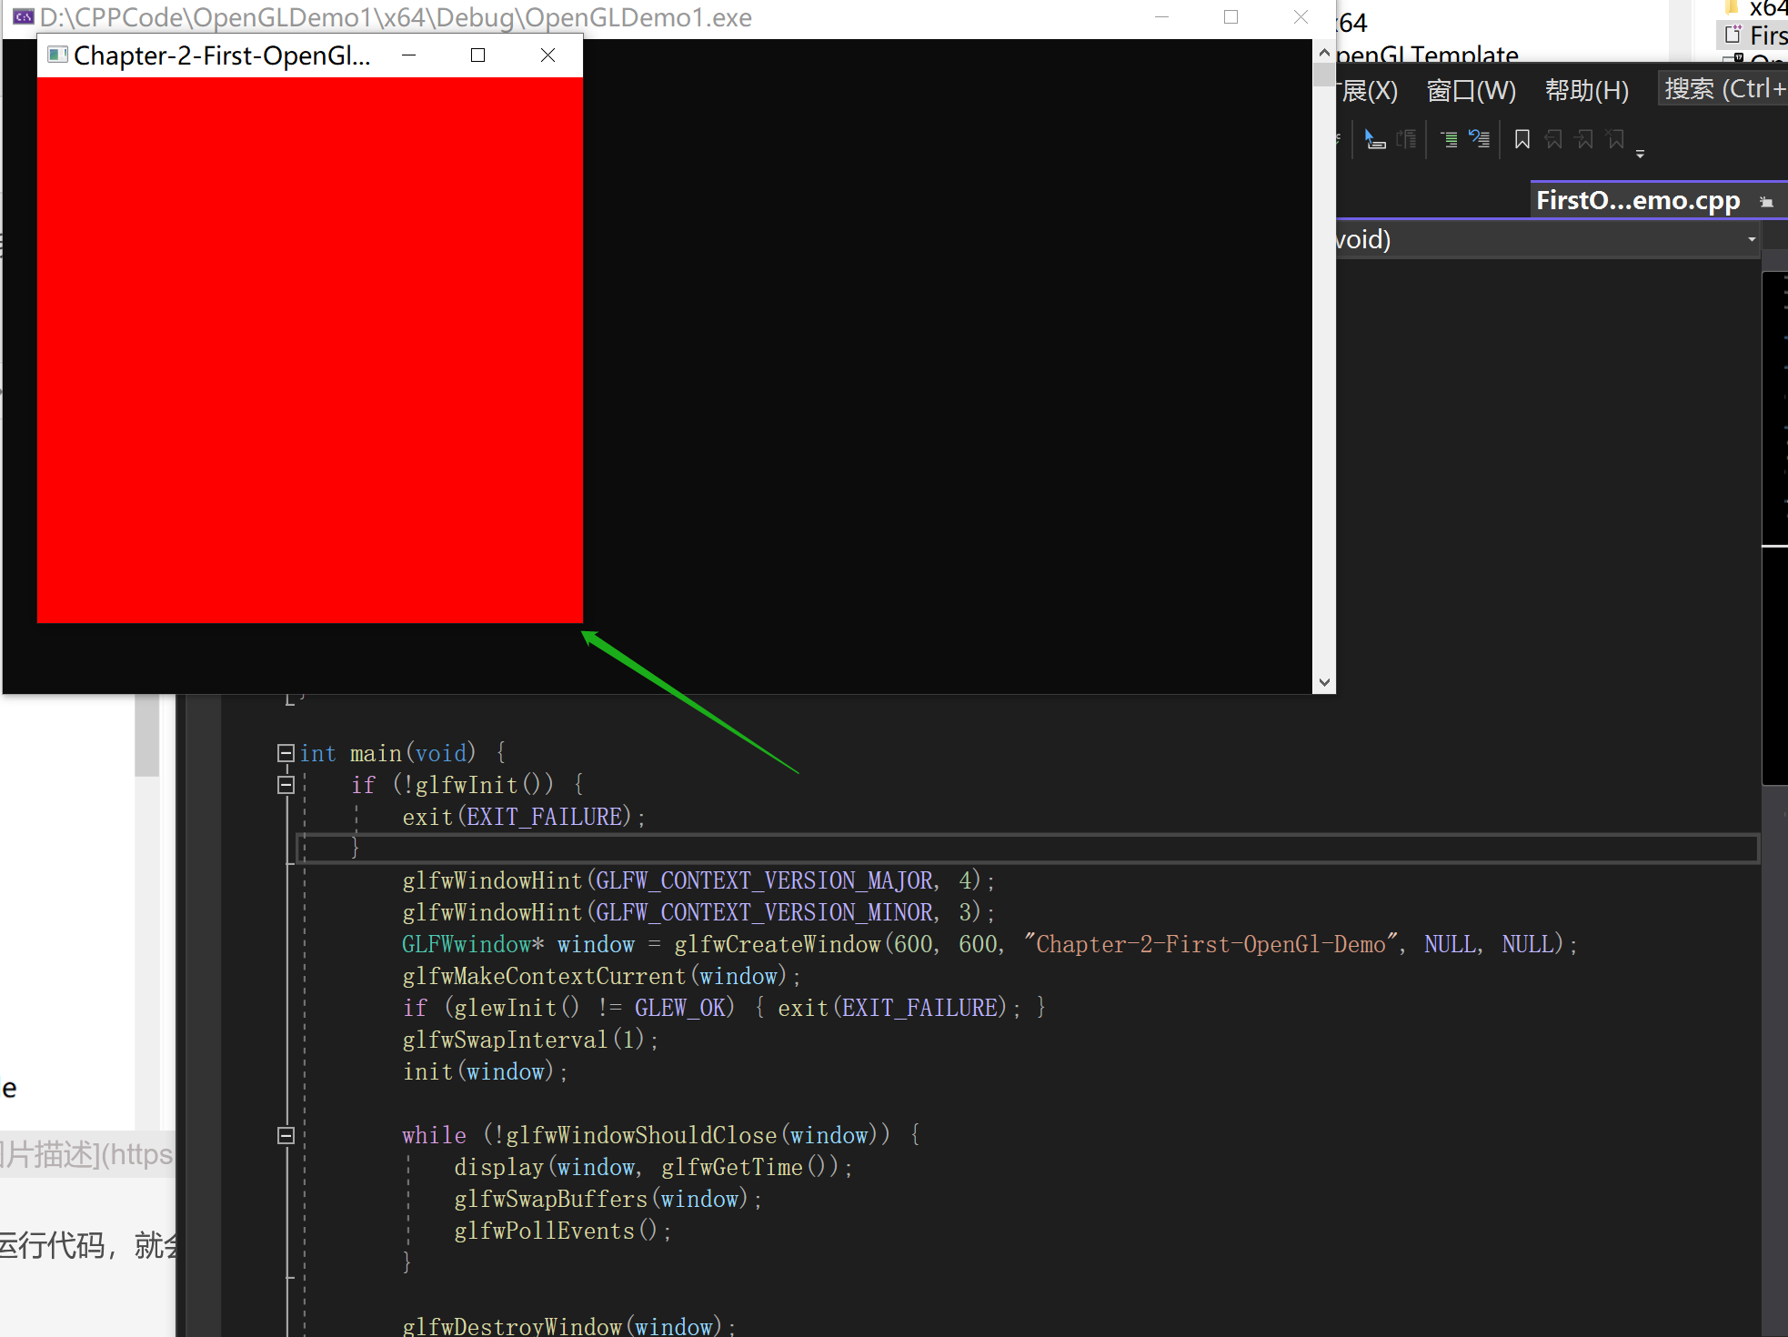The height and width of the screenshot is (1337, 1788).
Task: Click the red OpenGL render area
Action: 310,350
